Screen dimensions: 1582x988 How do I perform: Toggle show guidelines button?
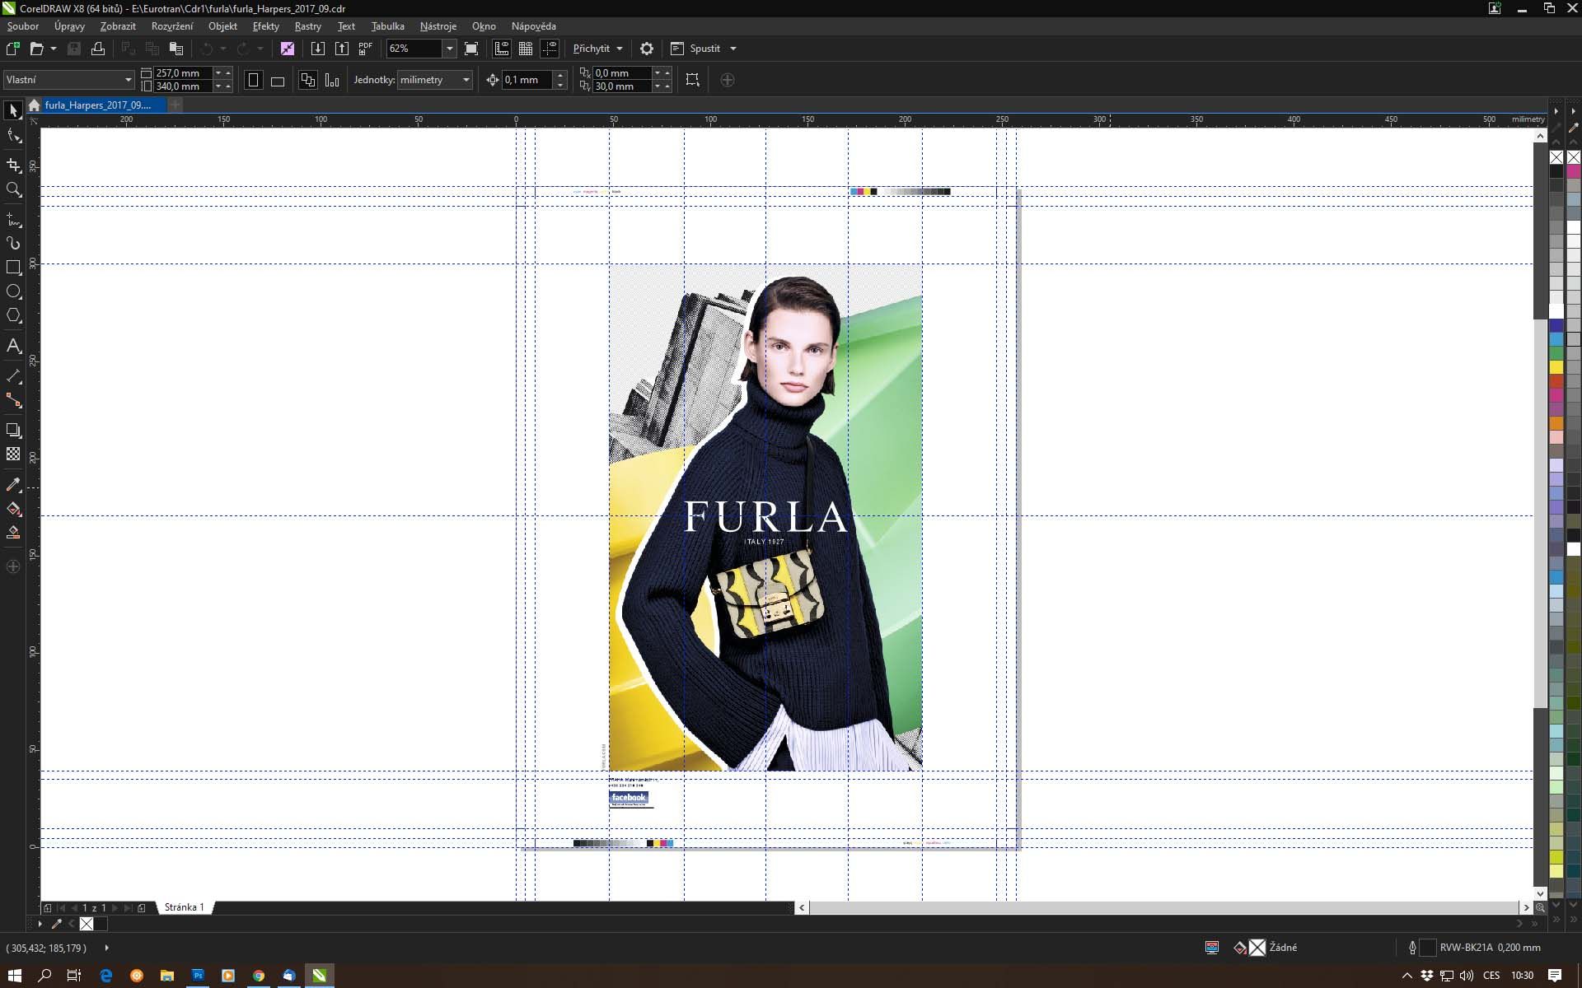550,49
